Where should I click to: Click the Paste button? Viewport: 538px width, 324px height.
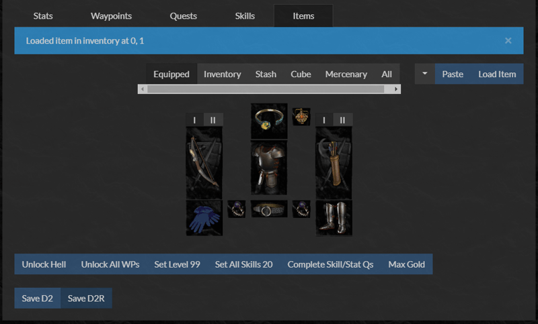453,74
